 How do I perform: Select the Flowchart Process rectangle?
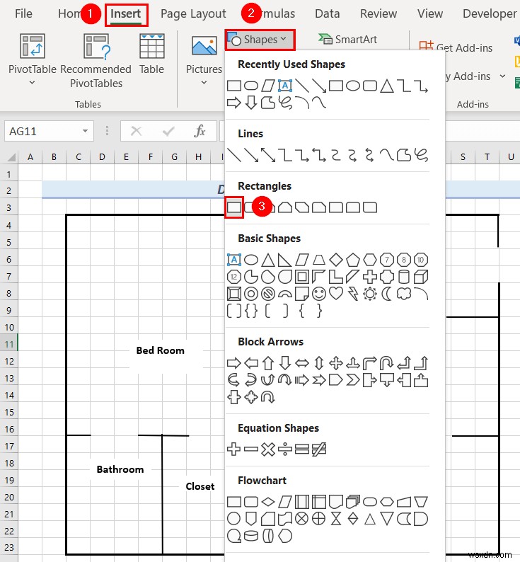point(234,501)
